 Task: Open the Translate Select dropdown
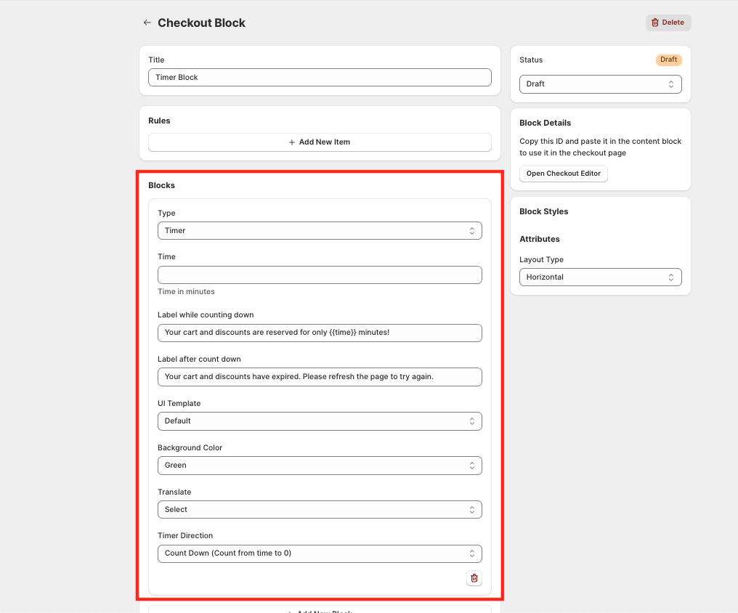[320, 510]
